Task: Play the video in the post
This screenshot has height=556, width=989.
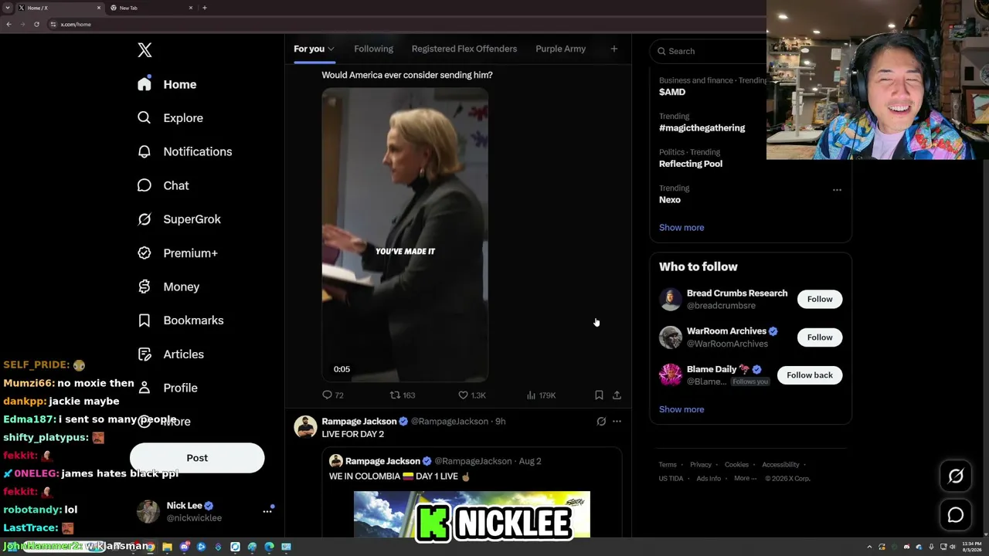Action: tap(405, 235)
